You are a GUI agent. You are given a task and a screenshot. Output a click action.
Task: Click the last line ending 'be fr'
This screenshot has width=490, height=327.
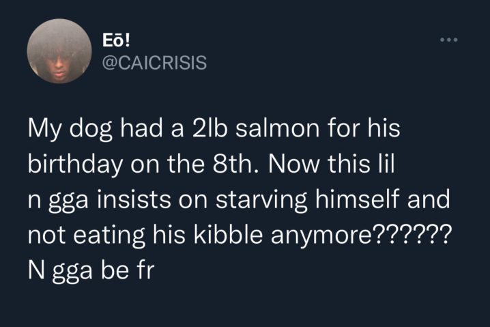tap(91, 271)
